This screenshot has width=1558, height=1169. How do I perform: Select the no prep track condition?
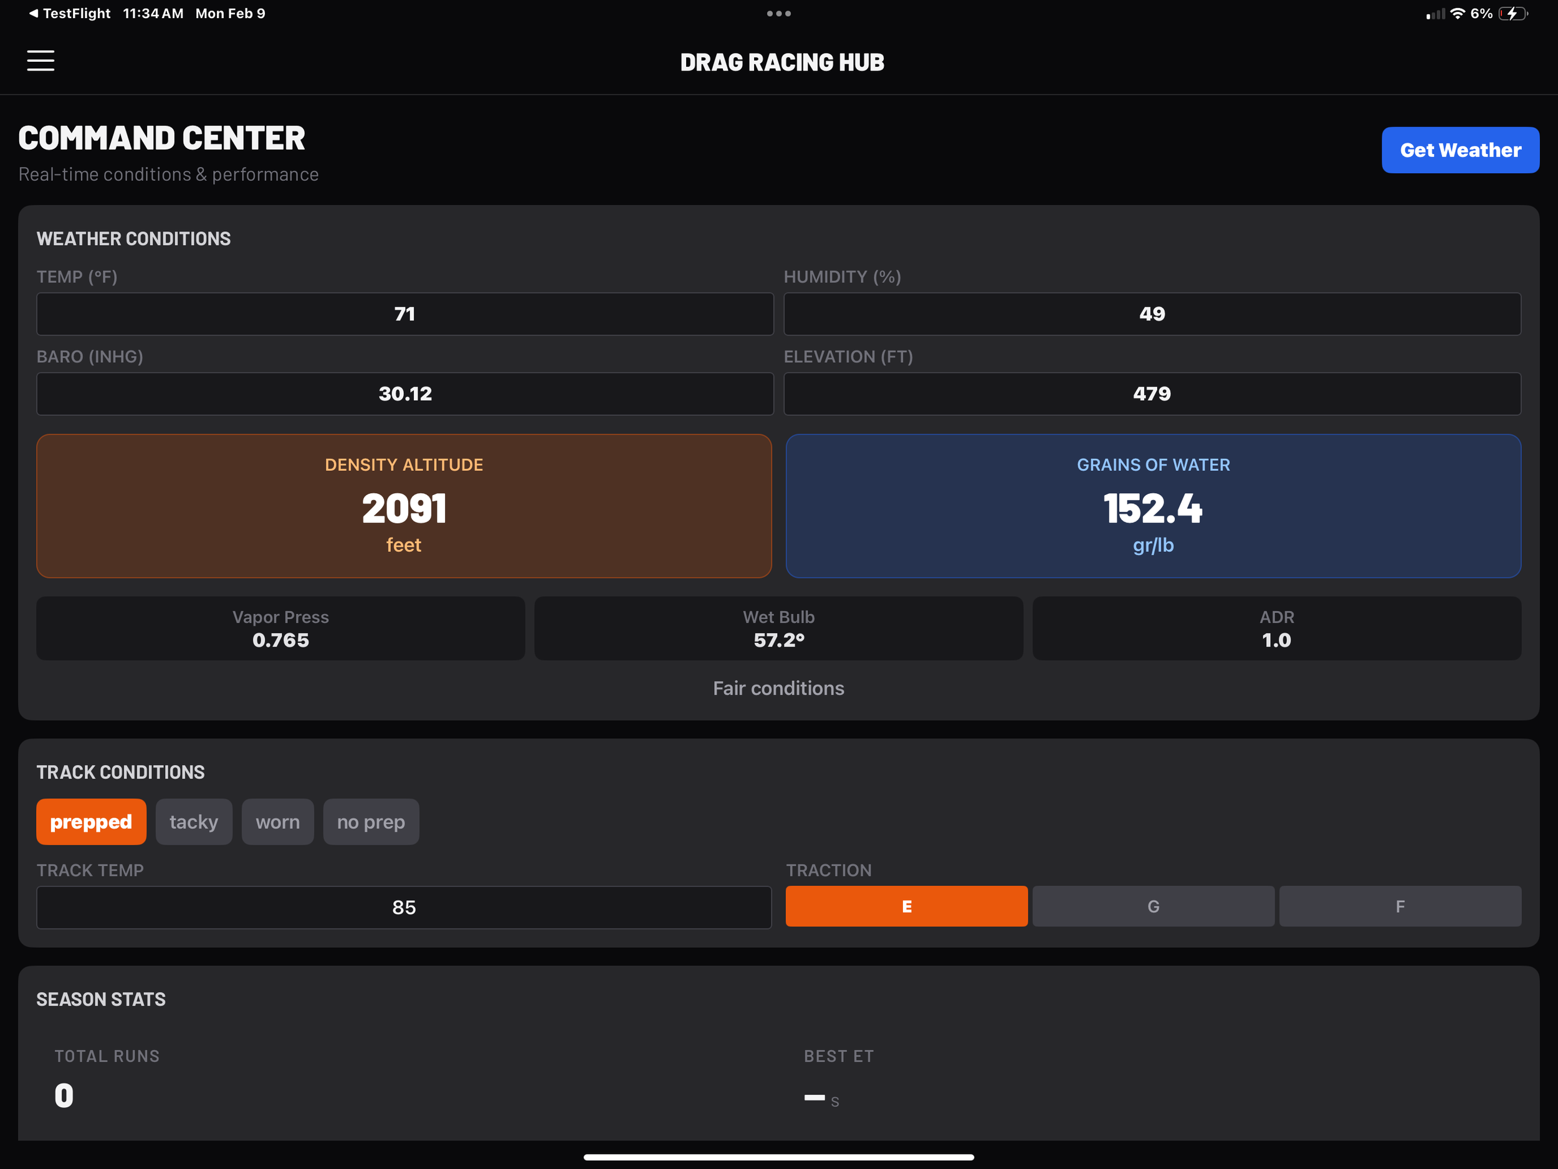click(370, 822)
